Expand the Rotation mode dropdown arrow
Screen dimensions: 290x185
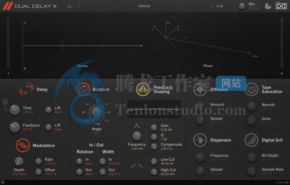point(117,89)
